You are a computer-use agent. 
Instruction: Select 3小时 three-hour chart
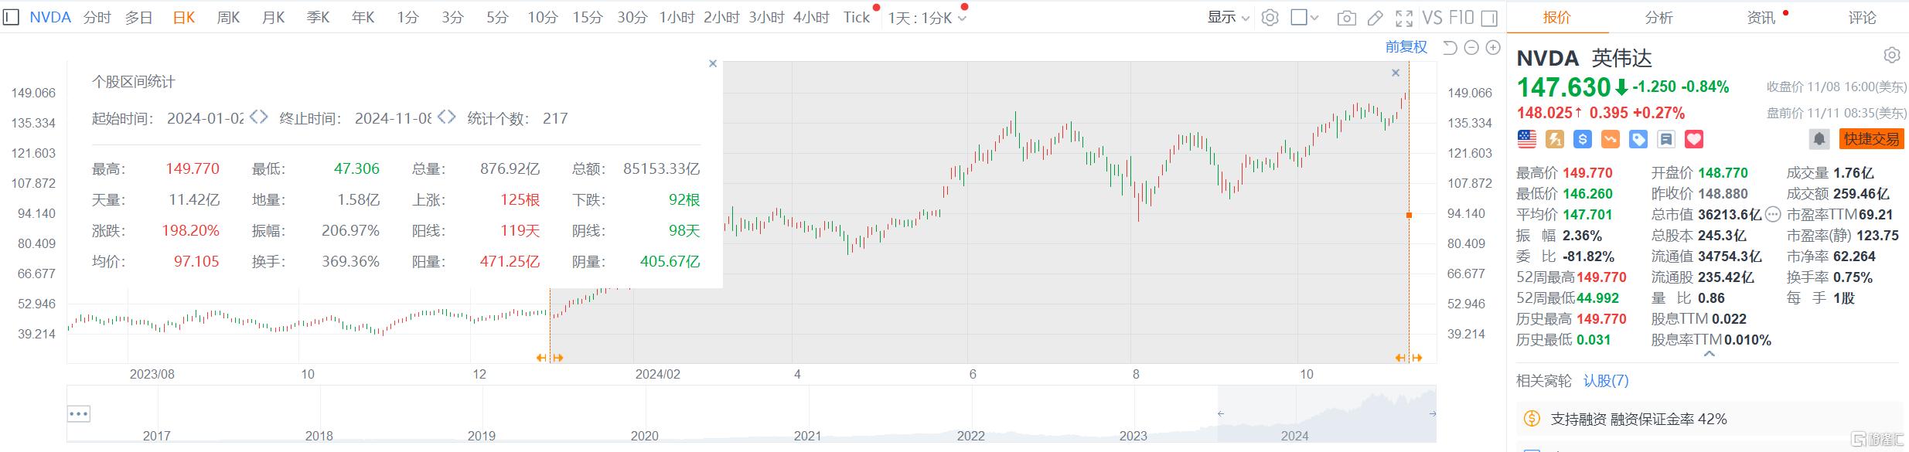(x=767, y=17)
